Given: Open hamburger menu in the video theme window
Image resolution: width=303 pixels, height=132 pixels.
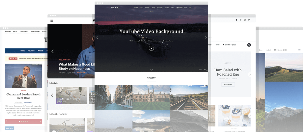Looking at the screenshot, I should tap(52, 21).
